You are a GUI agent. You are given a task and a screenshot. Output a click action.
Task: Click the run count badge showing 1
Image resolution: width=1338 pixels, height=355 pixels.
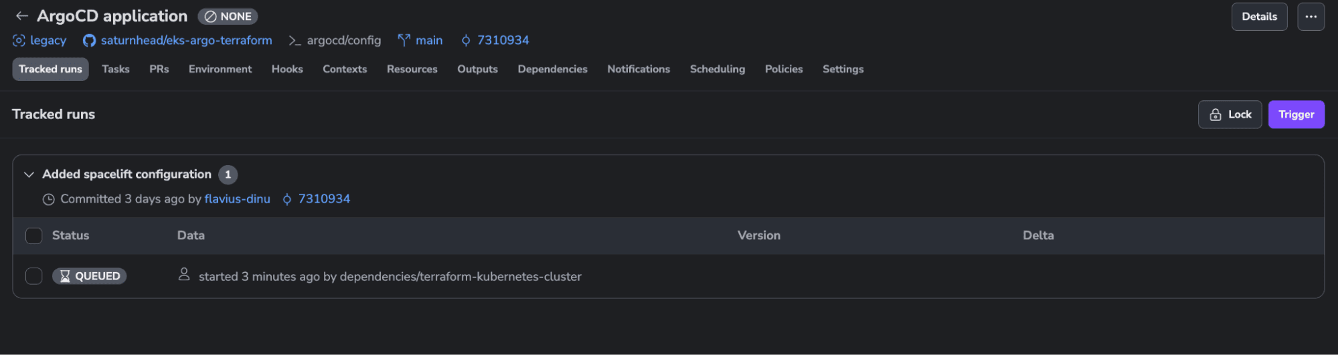coord(228,174)
